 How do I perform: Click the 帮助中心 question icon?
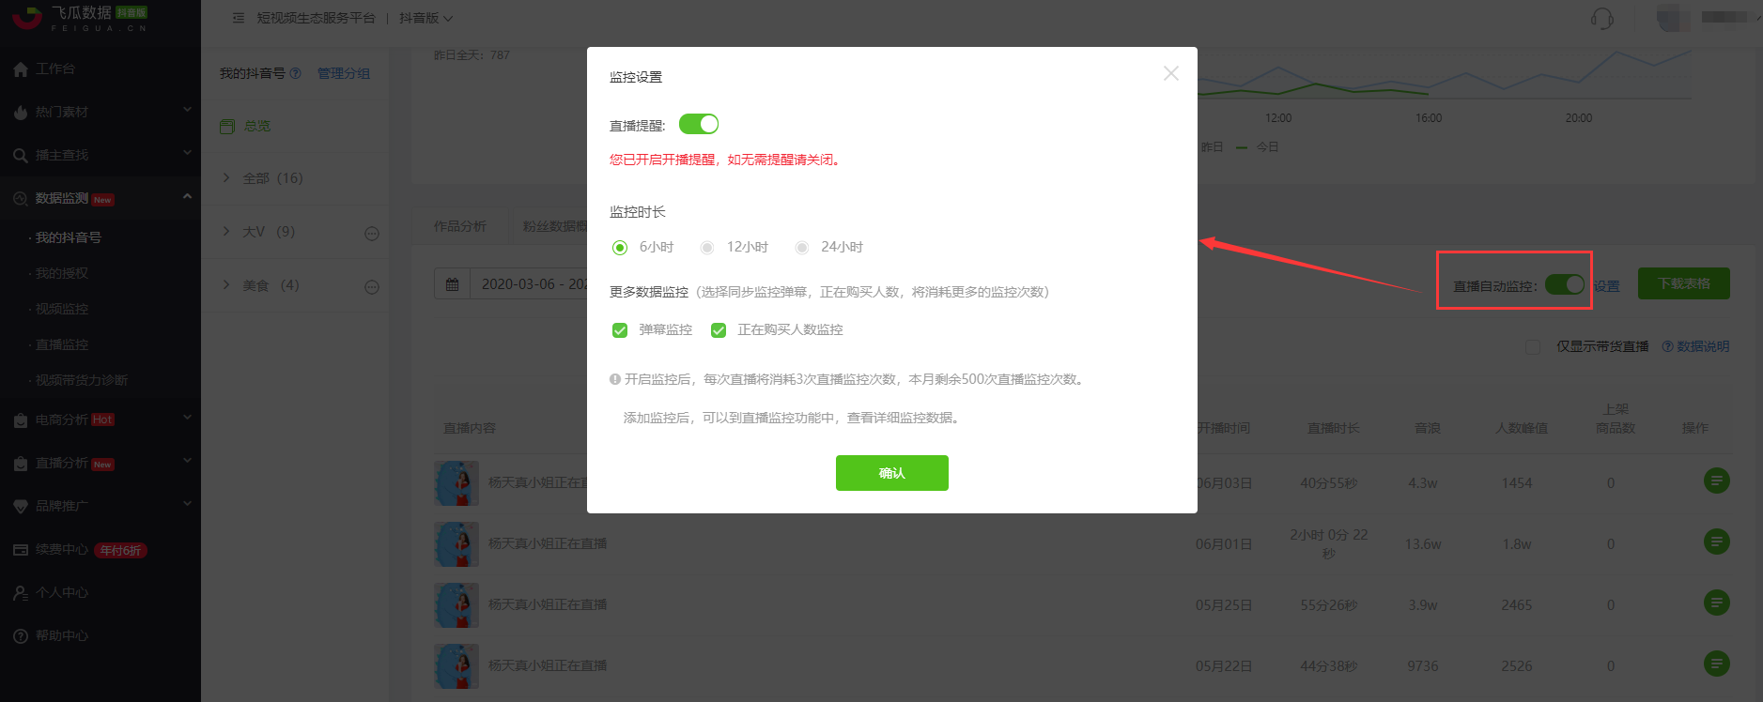point(21,636)
